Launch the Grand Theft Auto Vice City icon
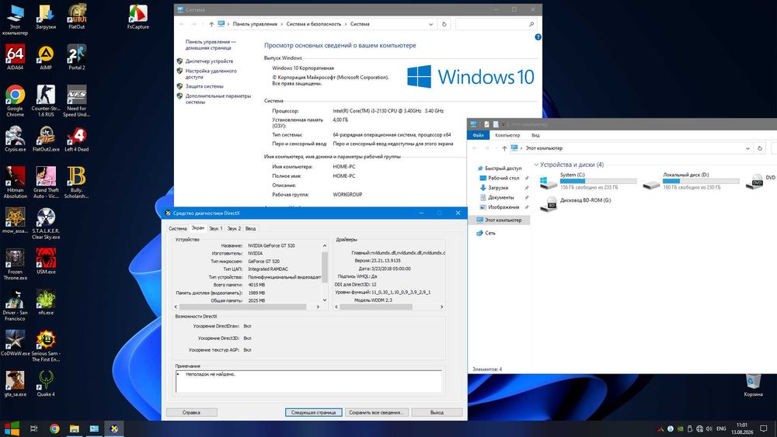The height and width of the screenshot is (437, 777). pyautogui.click(x=46, y=182)
